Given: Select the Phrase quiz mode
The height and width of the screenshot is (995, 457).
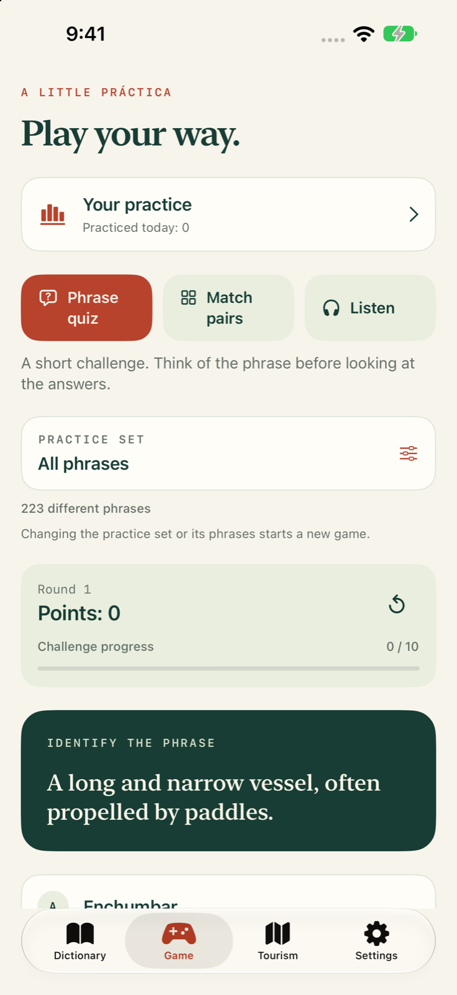Looking at the screenshot, I should (x=87, y=308).
